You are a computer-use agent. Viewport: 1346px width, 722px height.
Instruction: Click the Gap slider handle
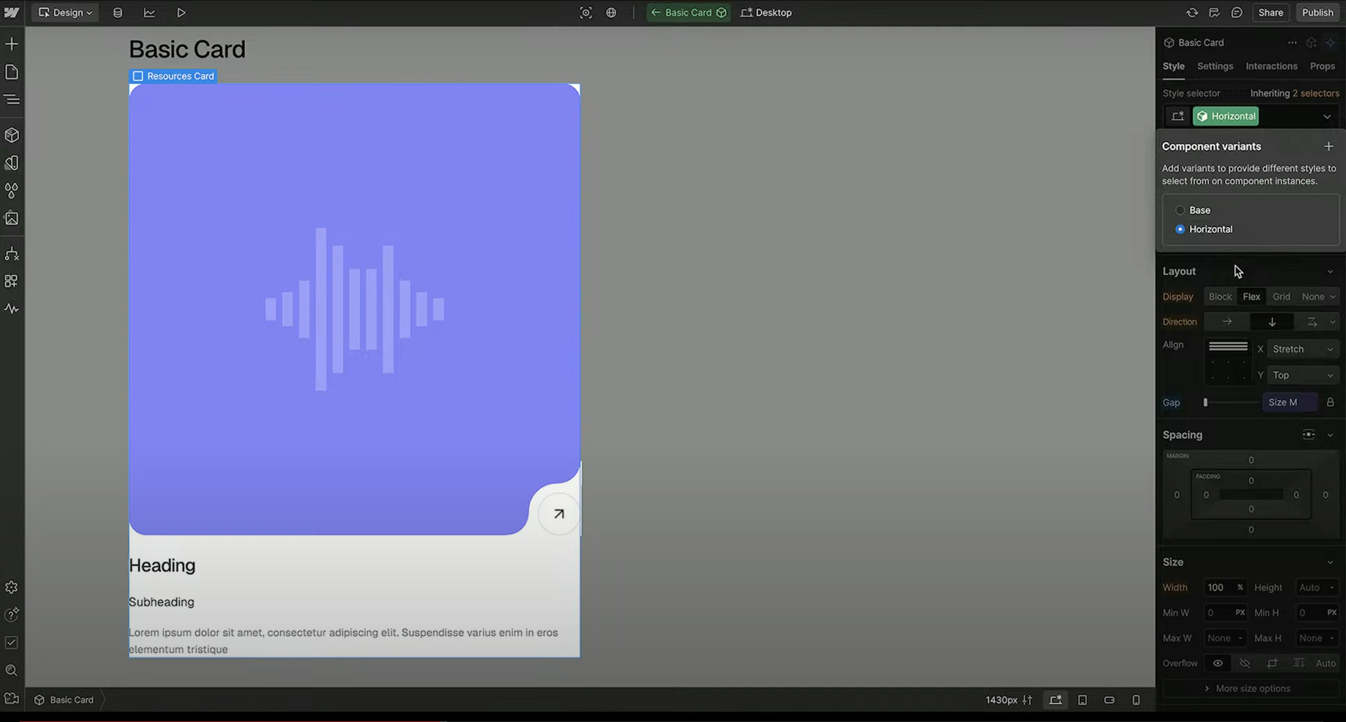1205,402
